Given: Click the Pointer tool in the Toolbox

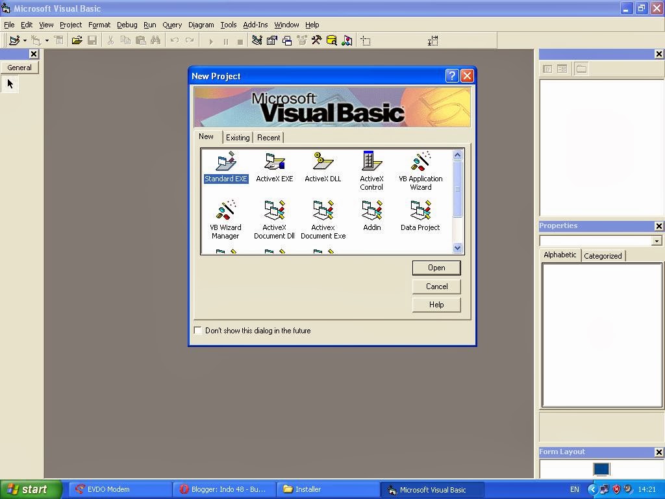Looking at the screenshot, I should click(9, 83).
